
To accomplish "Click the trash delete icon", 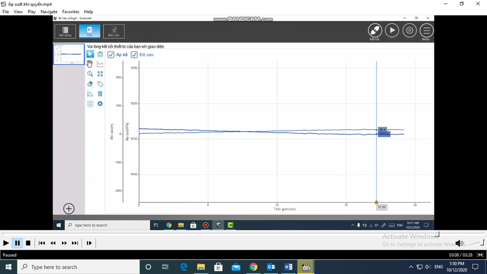I will tap(100, 94).
